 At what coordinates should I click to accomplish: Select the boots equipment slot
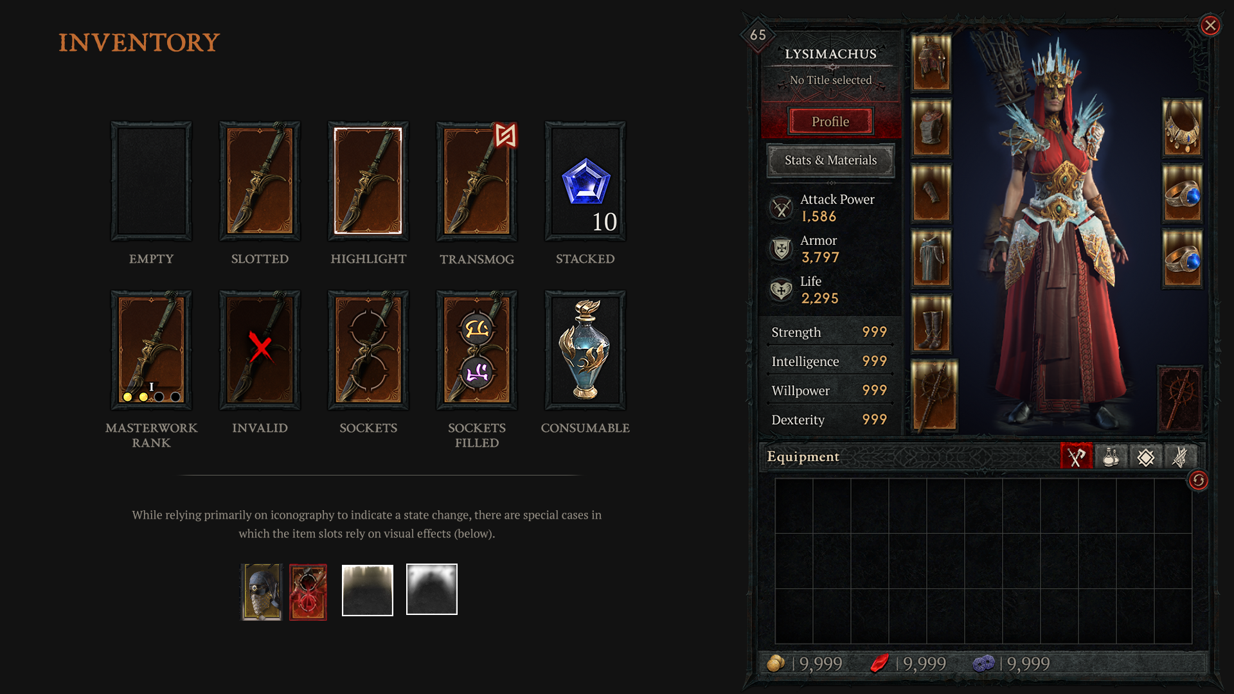pyautogui.click(x=931, y=323)
